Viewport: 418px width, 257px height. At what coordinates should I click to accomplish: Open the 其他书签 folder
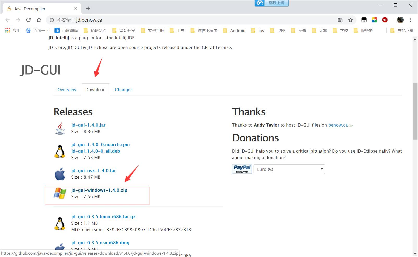click(x=402, y=30)
